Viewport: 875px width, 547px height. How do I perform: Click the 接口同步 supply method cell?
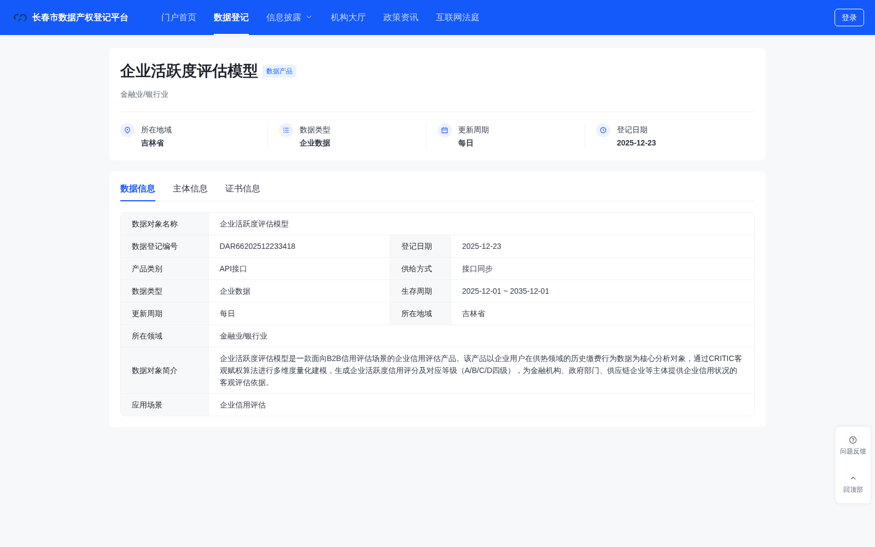[x=477, y=269]
